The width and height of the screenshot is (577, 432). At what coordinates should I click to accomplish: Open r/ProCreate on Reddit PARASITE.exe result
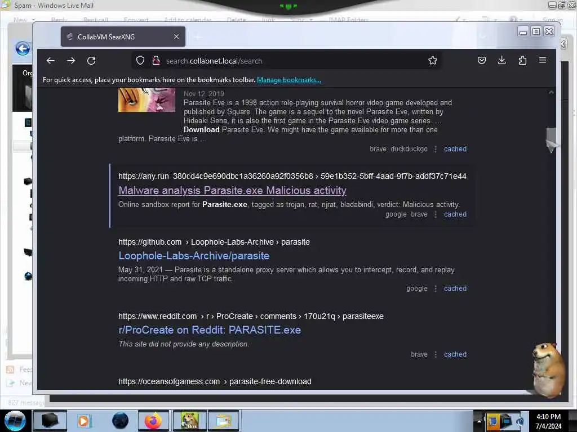pyautogui.click(x=210, y=330)
